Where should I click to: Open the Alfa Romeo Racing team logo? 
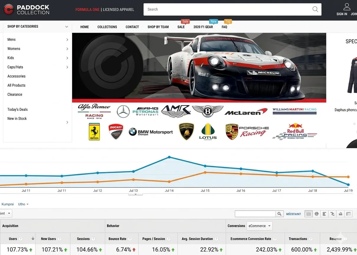tap(94, 111)
